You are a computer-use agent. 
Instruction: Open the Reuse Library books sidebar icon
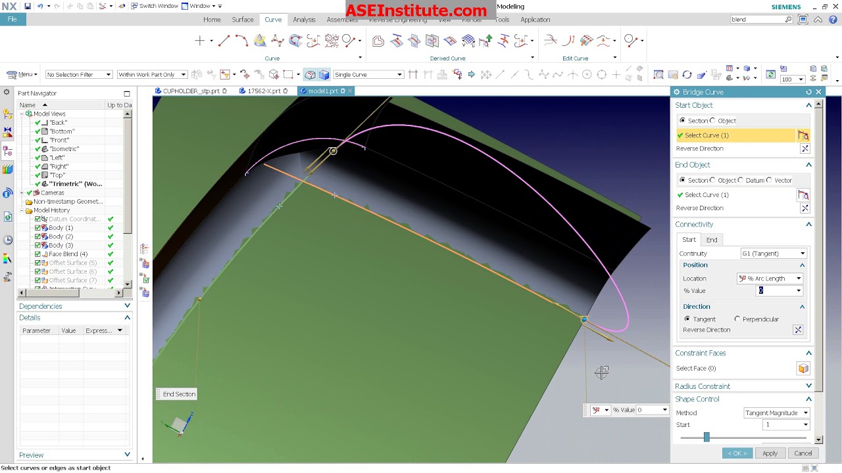7,169
